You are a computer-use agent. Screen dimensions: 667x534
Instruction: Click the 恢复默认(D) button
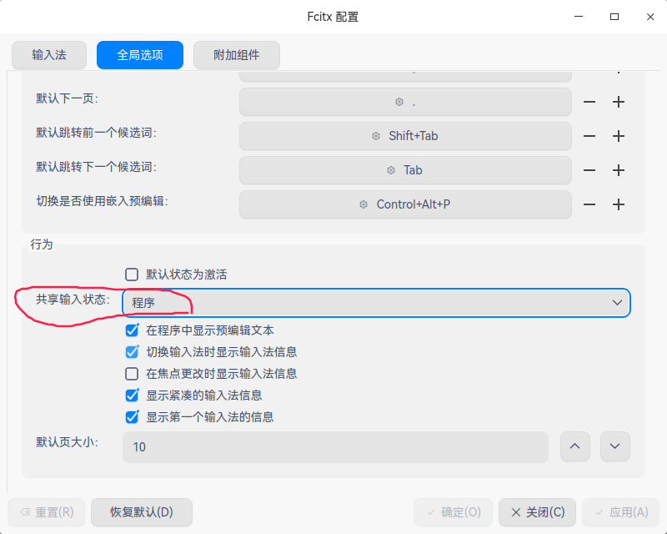[x=142, y=512]
